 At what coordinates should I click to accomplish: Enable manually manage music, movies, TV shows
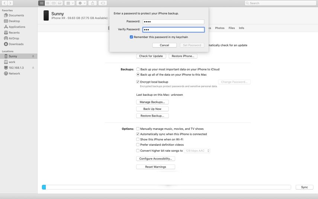138,129
